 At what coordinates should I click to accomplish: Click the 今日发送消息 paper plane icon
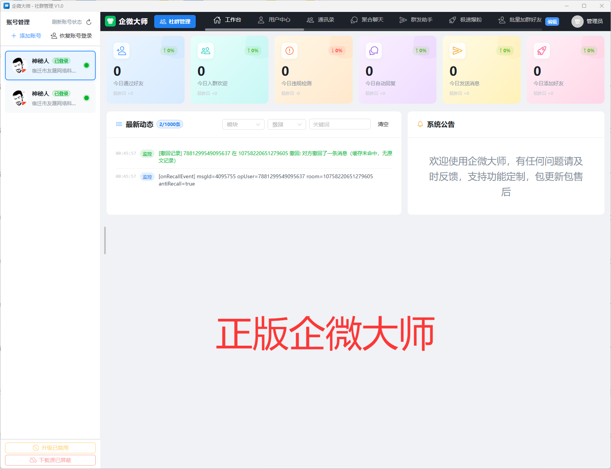pos(458,51)
